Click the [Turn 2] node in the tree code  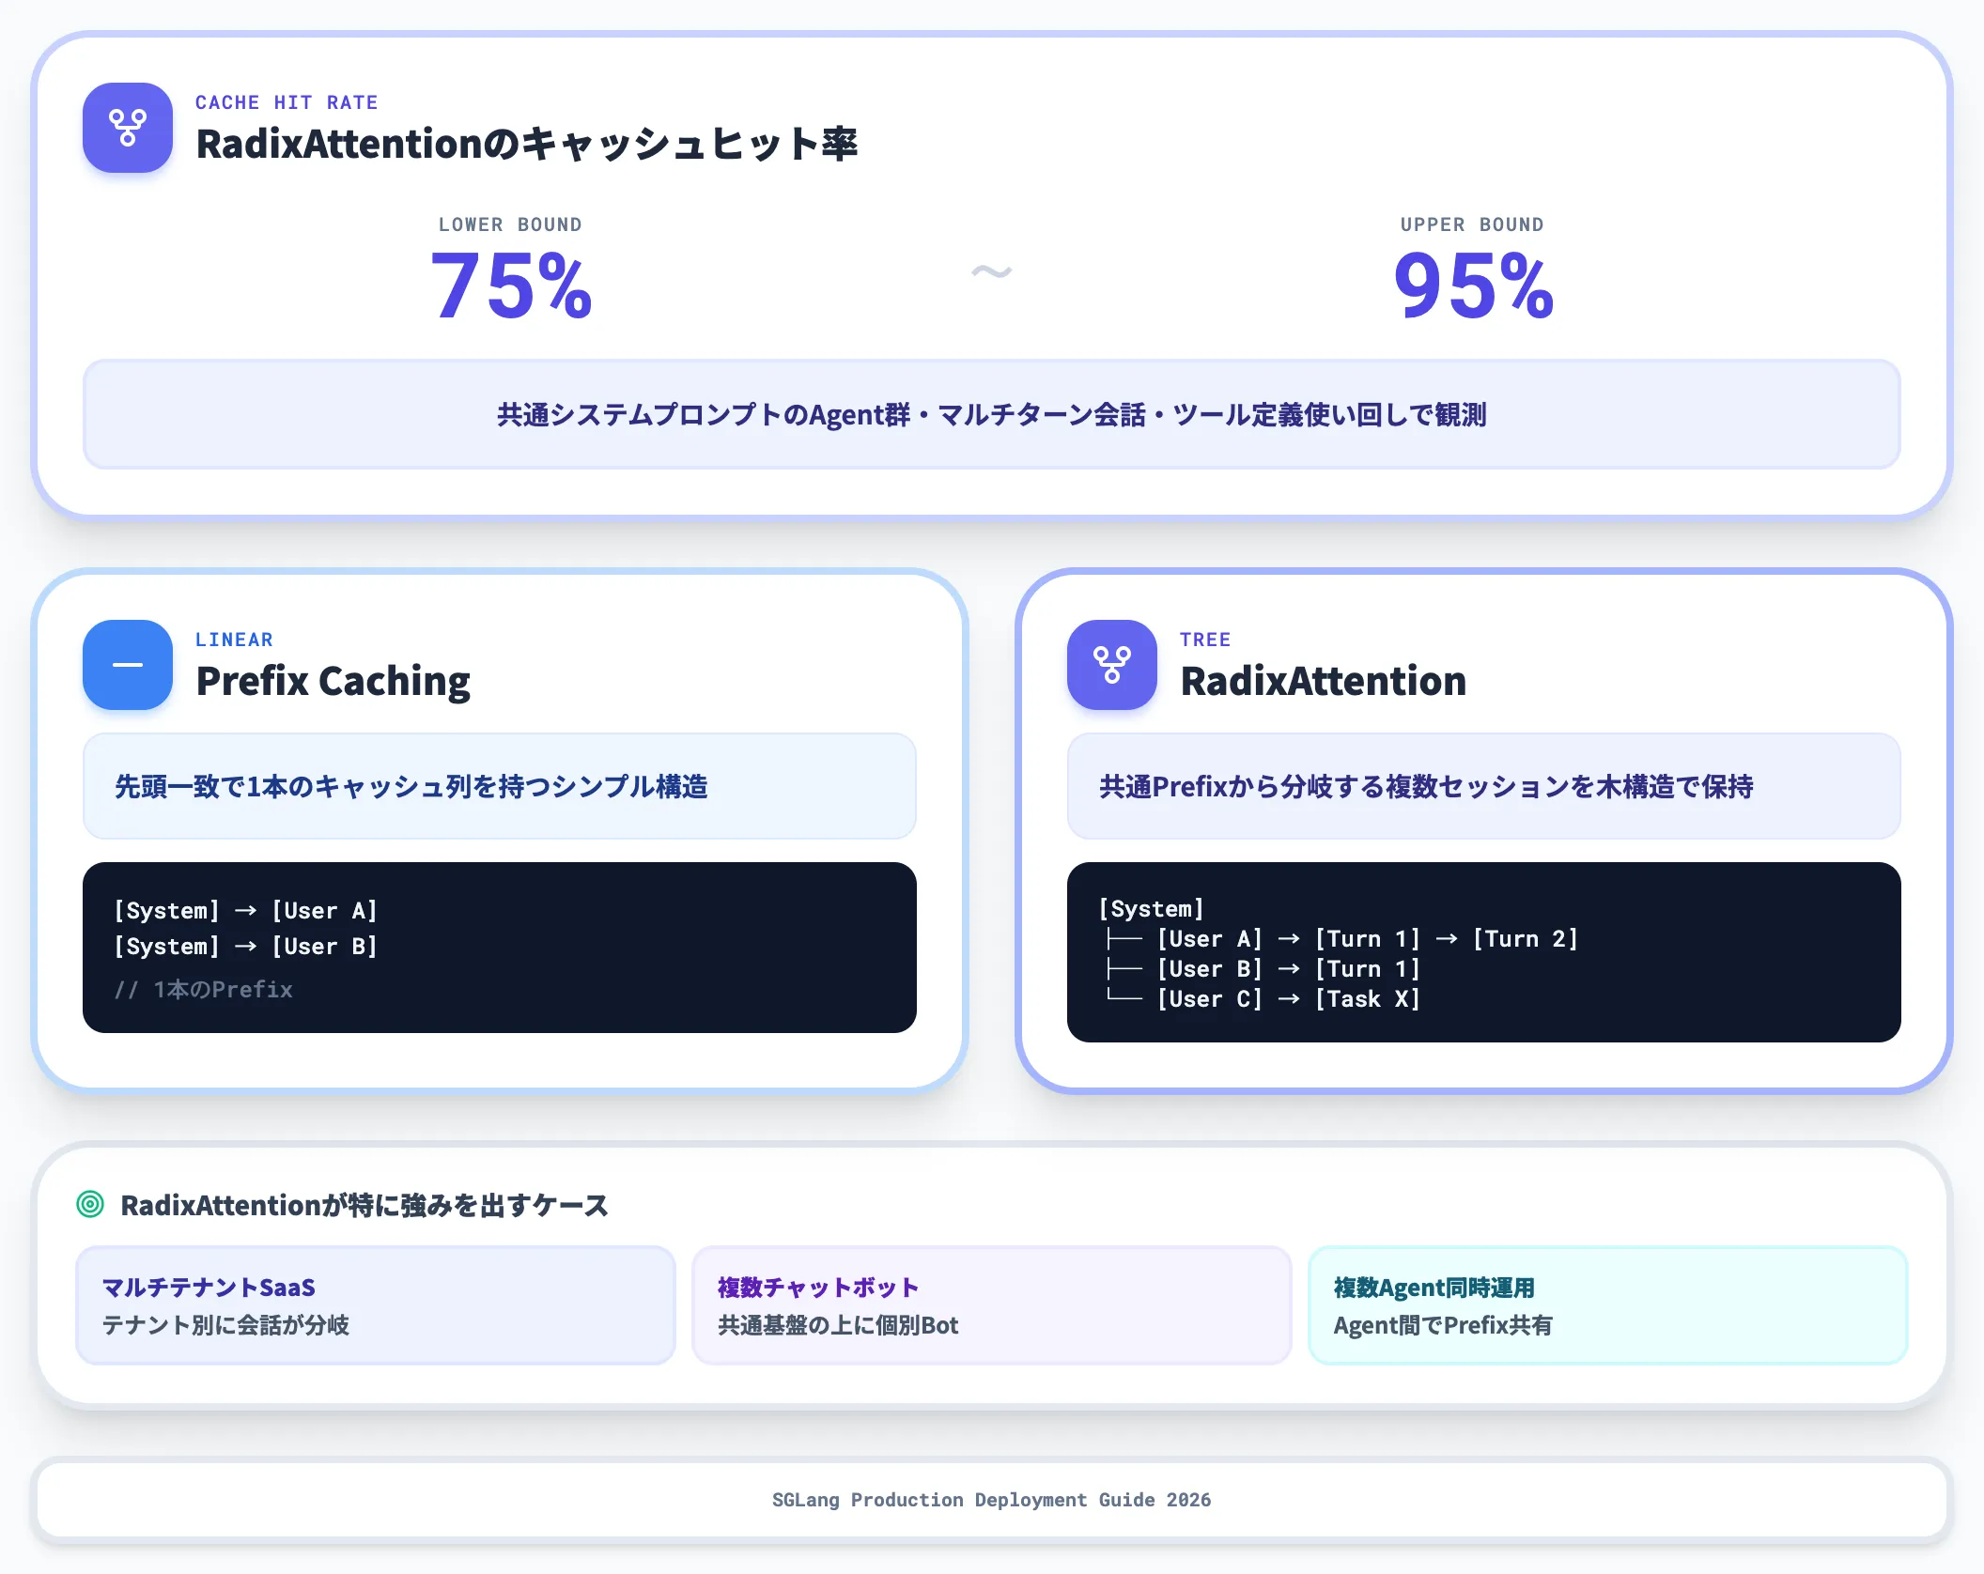tap(1526, 939)
